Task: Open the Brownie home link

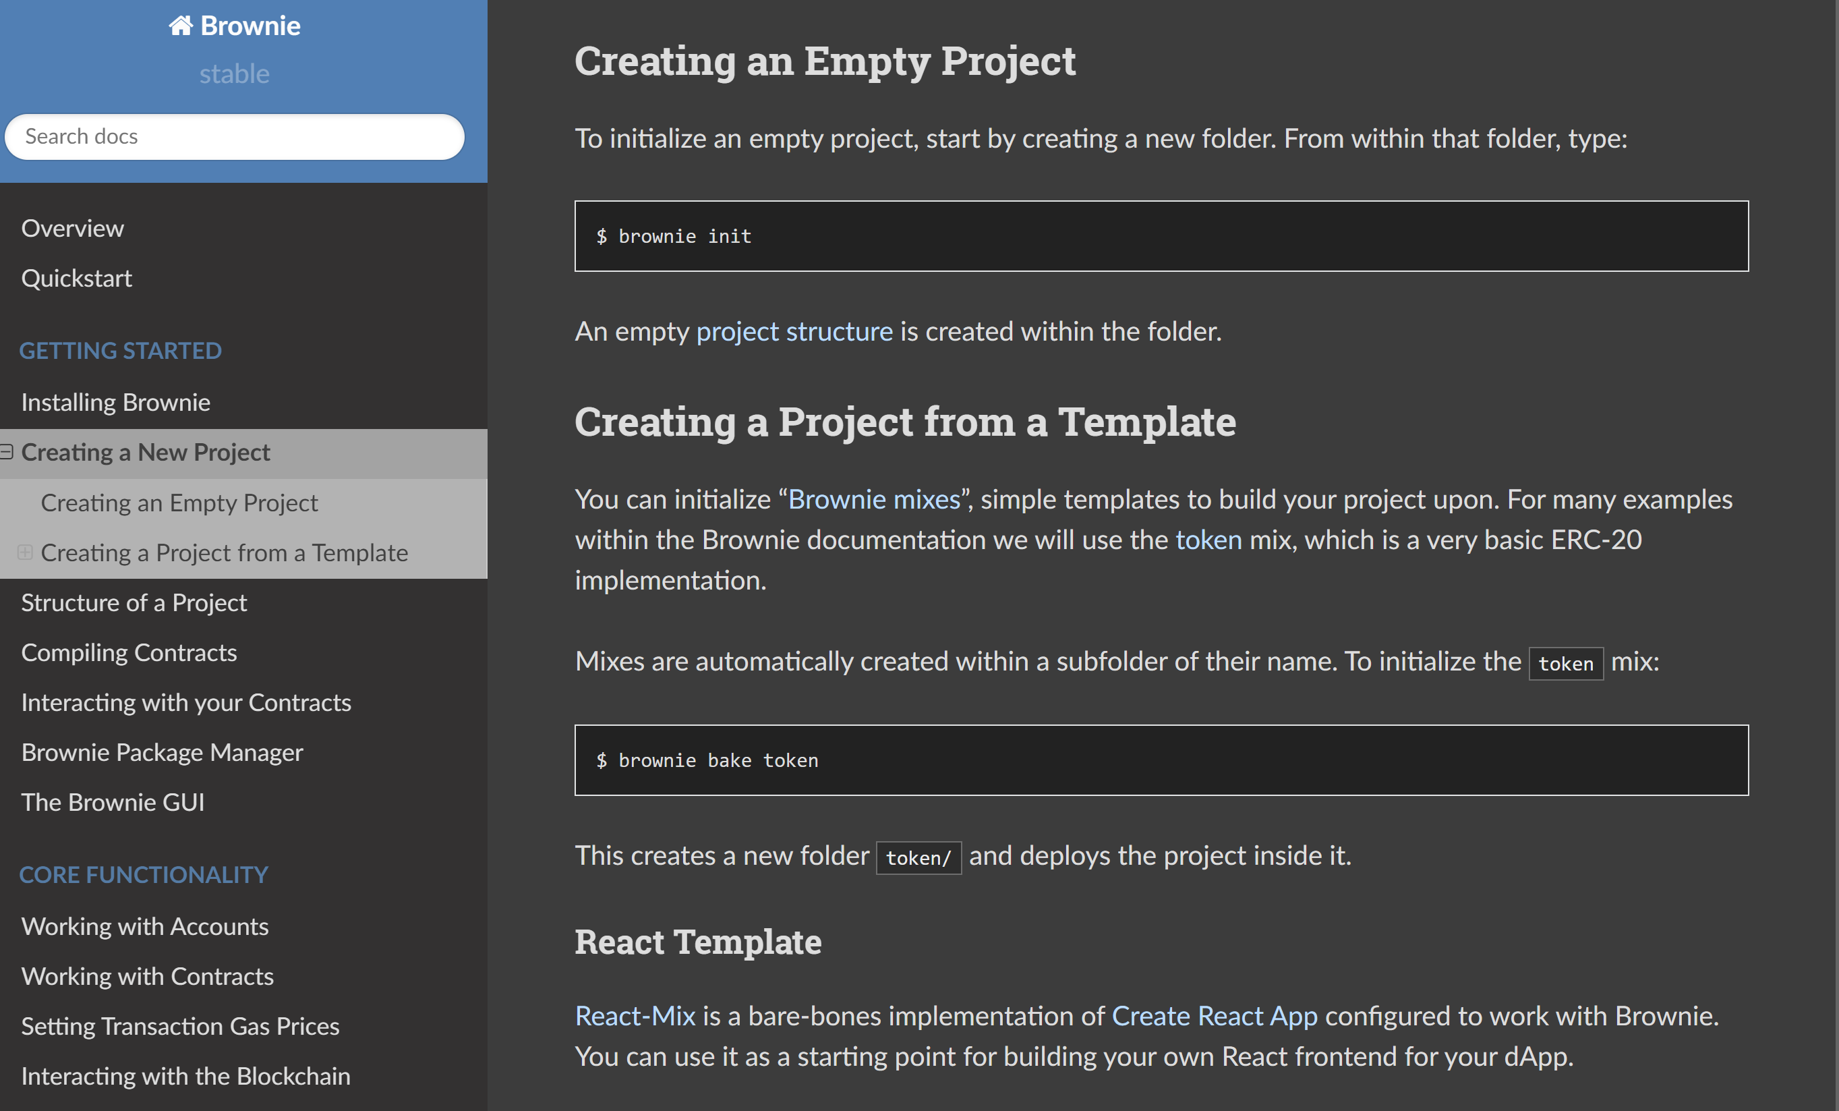Action: (235, 26)
